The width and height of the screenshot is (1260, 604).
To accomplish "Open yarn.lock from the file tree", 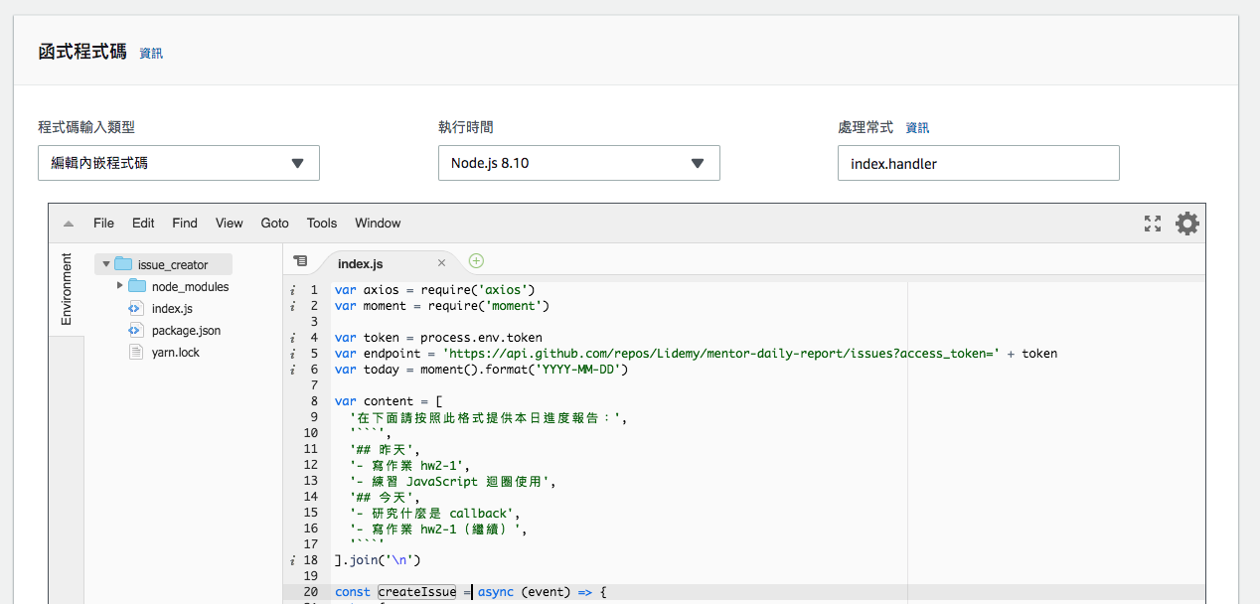I will (x=176, y=352).
